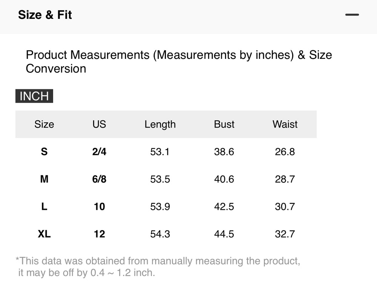Viewport: 377px width, 292px height.
Task: Click the 30.7 waist value
Action: [x=285, y=207]
